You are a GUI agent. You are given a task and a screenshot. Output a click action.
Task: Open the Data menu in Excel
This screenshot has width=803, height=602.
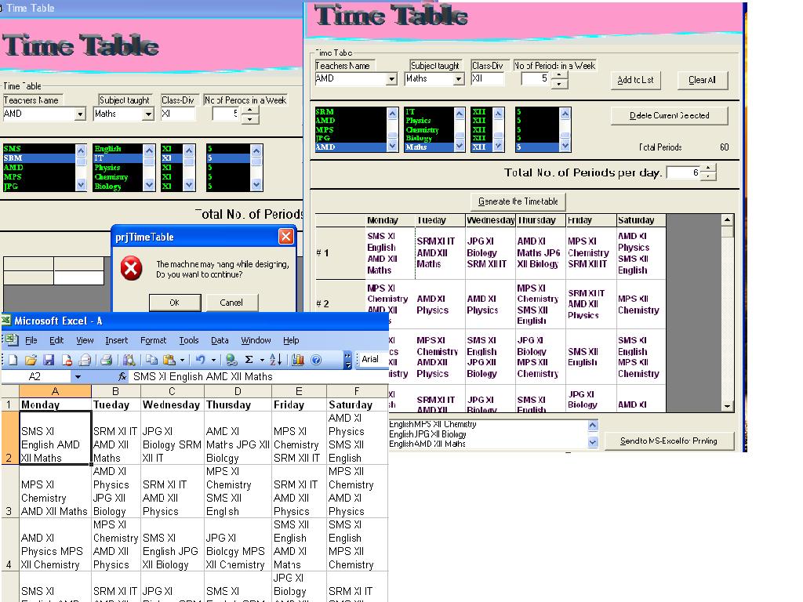[220, 340]
